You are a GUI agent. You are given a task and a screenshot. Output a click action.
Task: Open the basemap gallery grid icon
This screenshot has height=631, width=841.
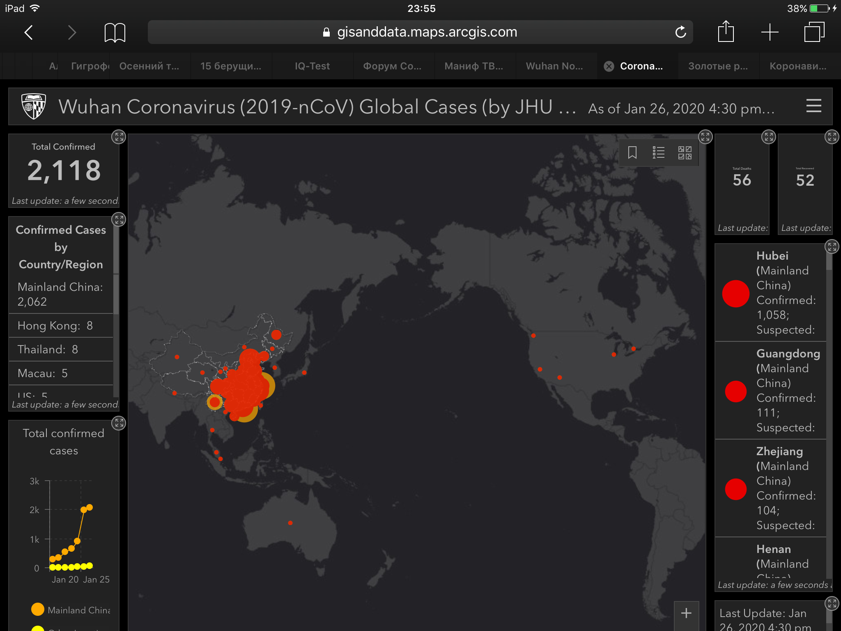pos(685,152)
